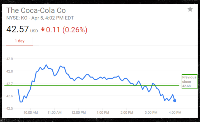Click the 0.11 (0.26%) change value
This screenshot has width=200, height=122.
click(66, 29)
